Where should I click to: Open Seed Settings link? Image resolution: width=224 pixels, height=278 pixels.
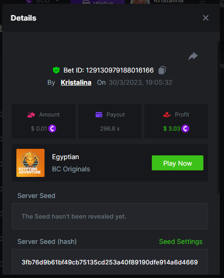(181, 241)
